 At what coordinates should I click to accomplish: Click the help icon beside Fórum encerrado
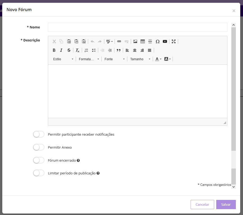[78, 161]
